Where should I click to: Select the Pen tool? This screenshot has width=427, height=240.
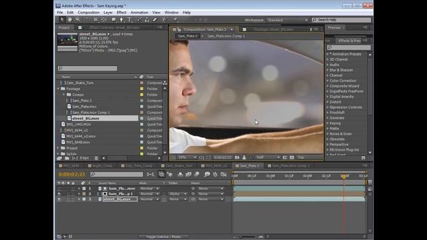[x=121, y=19]
